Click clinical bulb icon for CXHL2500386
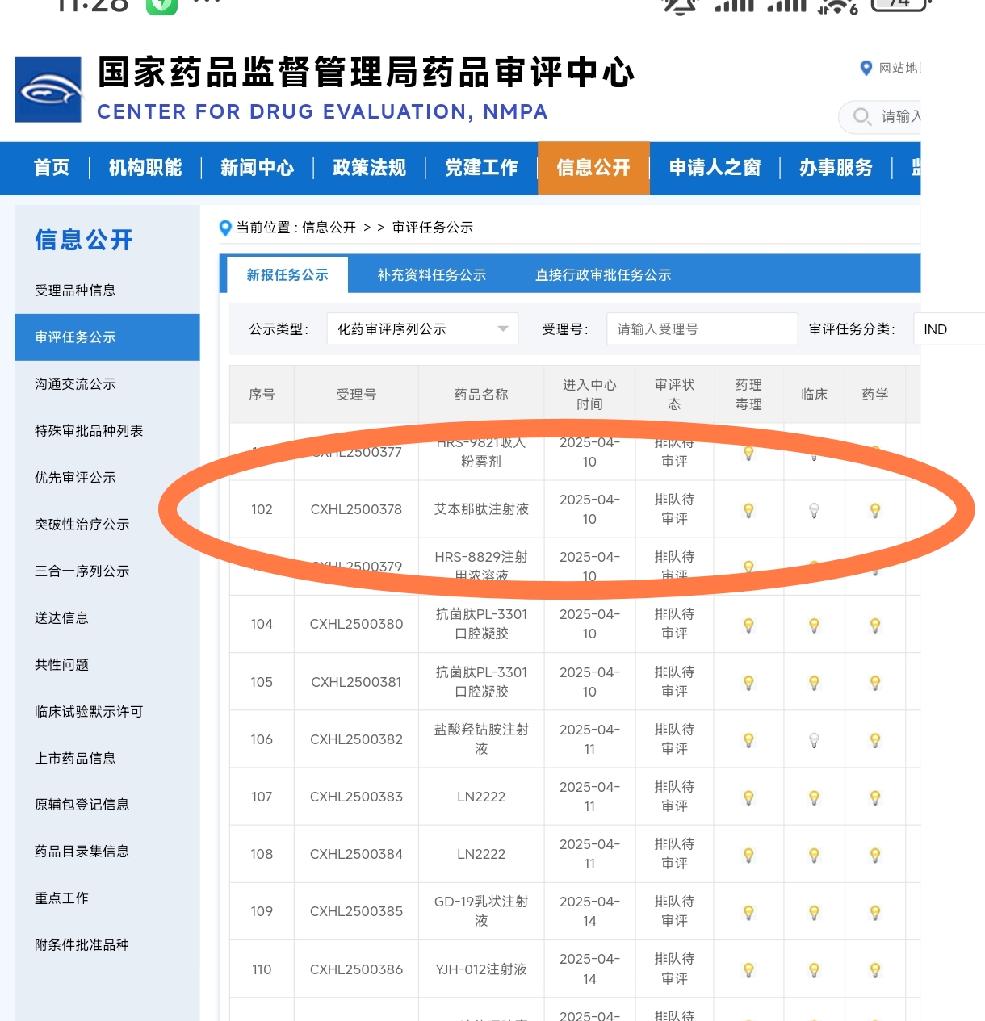 pos(814,970)
